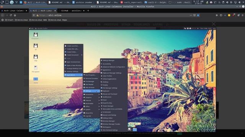245x137 pixels.
Task: Go back to the previous page in Firefox
Action: pyautogui.click(x=3, y=15)
